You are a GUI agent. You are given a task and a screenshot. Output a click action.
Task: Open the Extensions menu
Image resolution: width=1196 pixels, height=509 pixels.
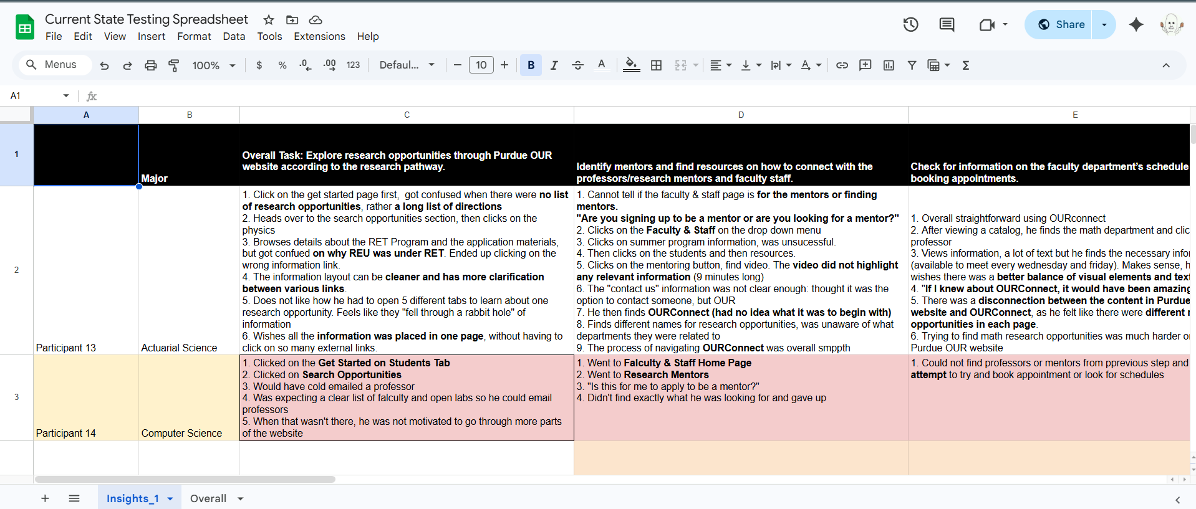[x=319, y=36]
